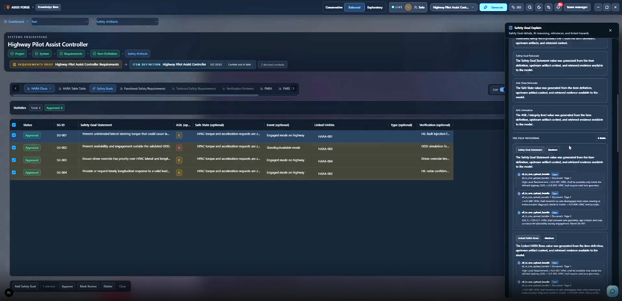This screenshot has height=301, width=622.
Task: Select Balanced generation mode
Action: [354, 7]
